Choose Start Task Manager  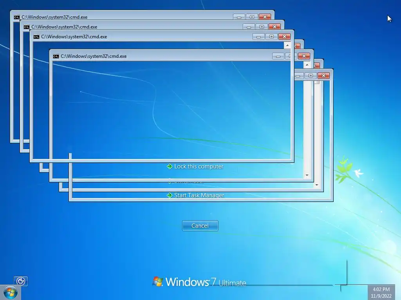click(195, 195)
